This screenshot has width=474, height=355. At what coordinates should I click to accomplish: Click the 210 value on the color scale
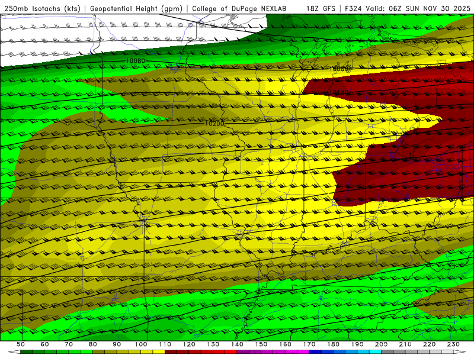click(x=405, y=344)
